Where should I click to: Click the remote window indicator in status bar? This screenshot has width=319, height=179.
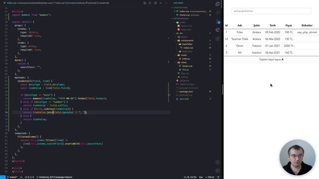click(2, 177)
